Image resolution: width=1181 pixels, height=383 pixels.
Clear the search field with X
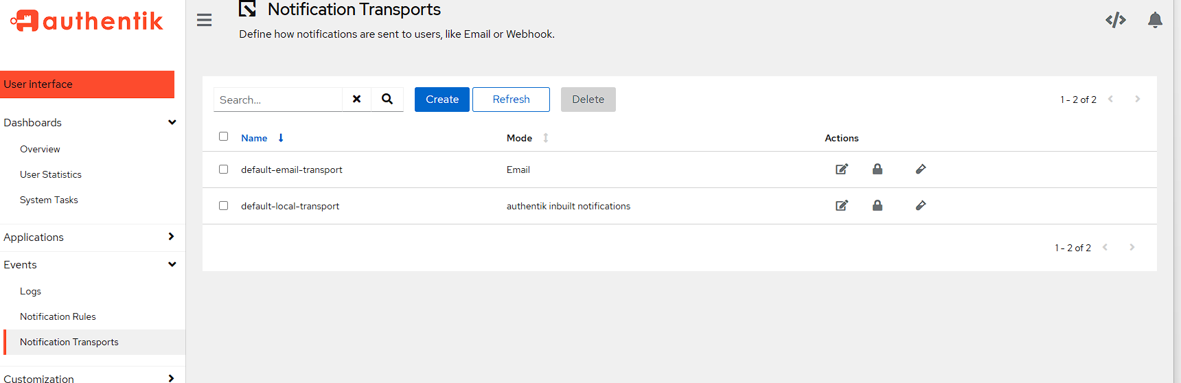(356, 100)
